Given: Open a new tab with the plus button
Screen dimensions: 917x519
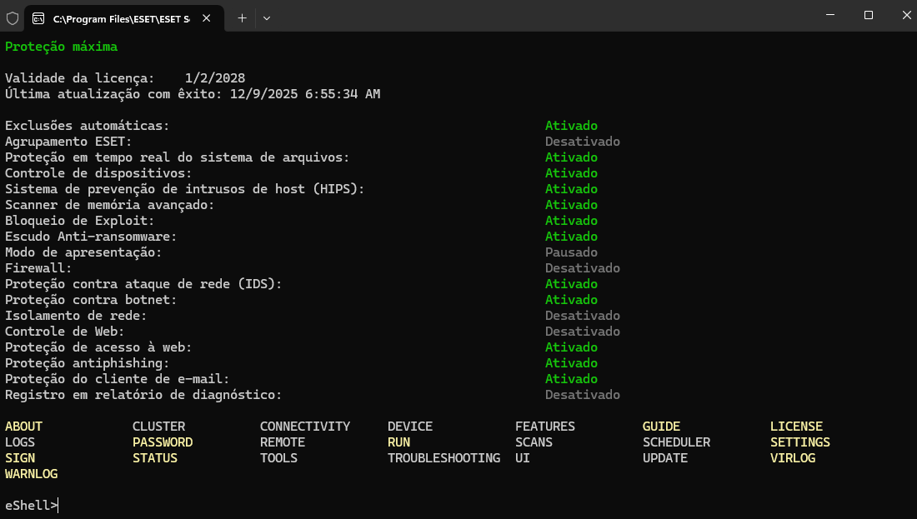Looking at the screenshot, I should 242,17.
